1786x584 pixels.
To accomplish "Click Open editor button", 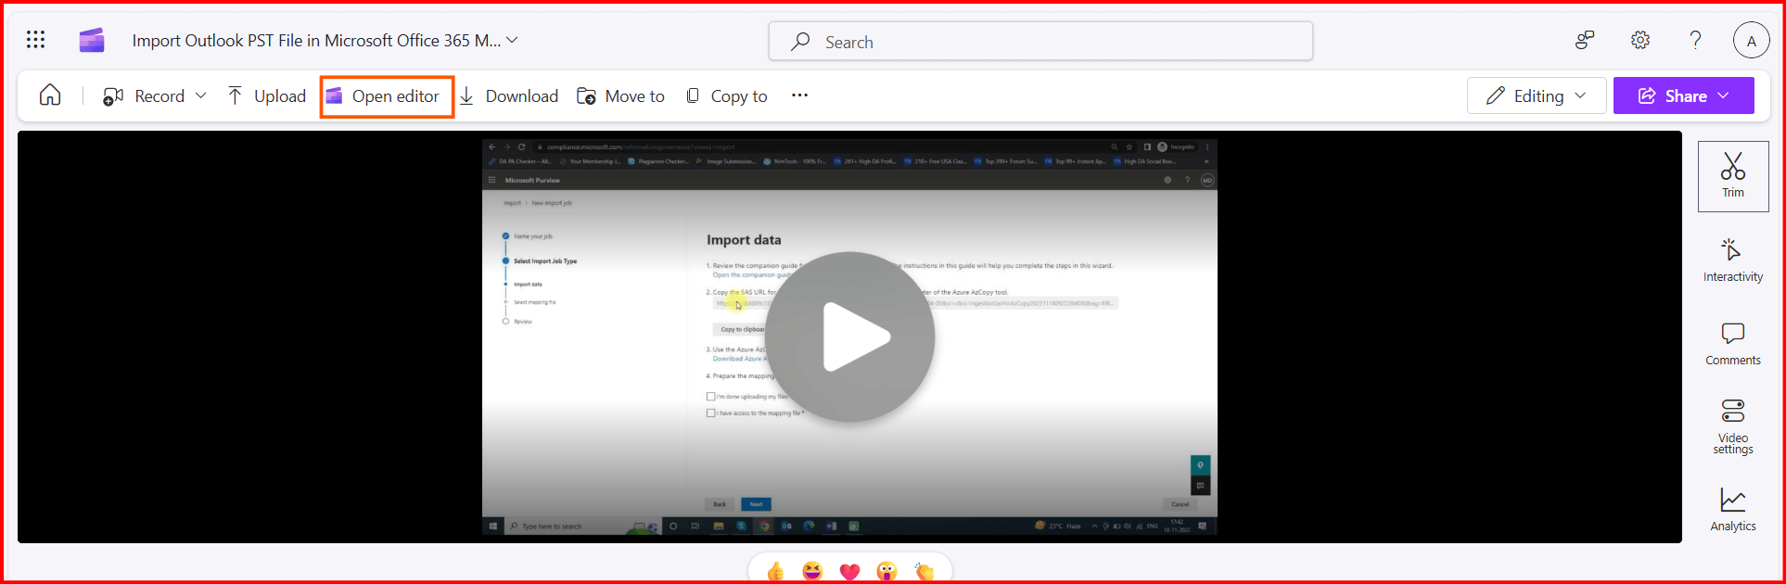I will [x=387, y=96].
